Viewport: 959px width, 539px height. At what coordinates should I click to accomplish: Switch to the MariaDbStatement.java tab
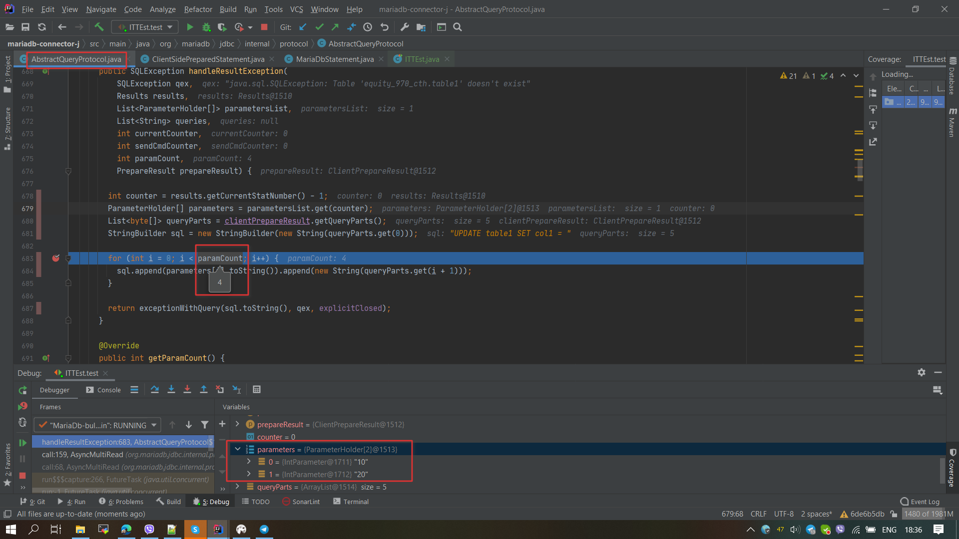(x=334, y=59)
